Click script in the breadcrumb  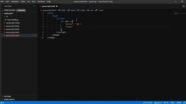coord(83,10)
